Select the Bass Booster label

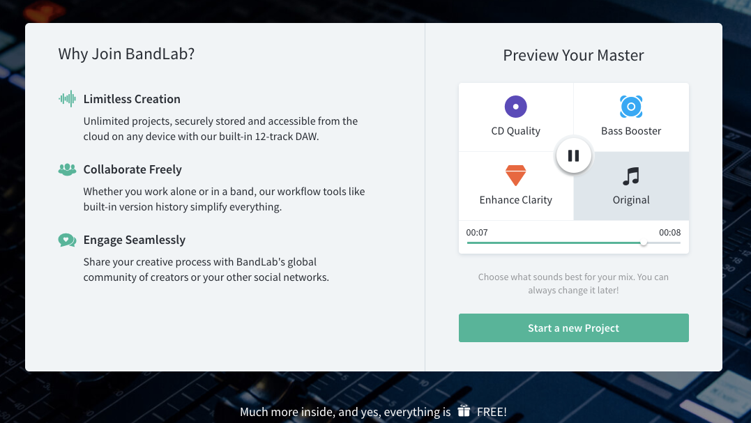coord(631,131)
